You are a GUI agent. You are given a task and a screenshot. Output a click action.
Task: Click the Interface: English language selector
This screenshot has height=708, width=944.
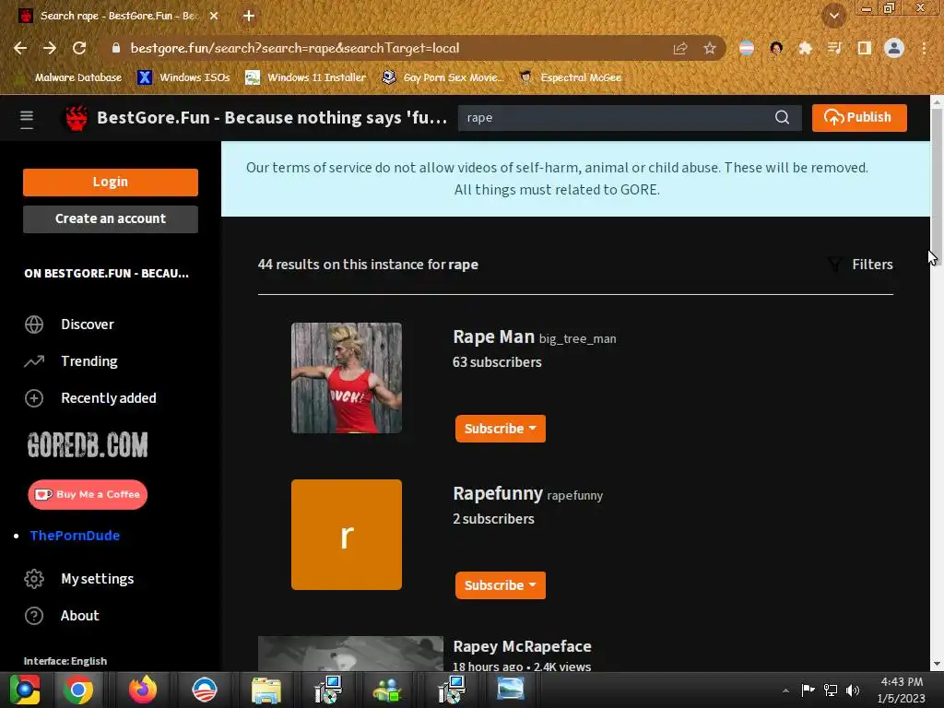click(x=65, y=660)
